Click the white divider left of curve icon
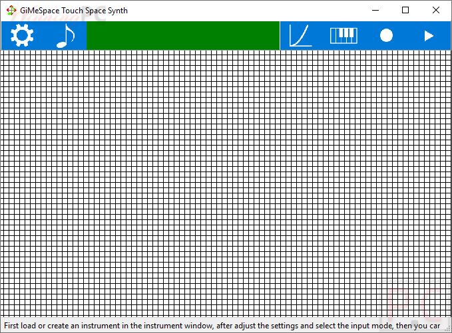The height and width of the screenshot is (333, 452). (x=280, y=36)
